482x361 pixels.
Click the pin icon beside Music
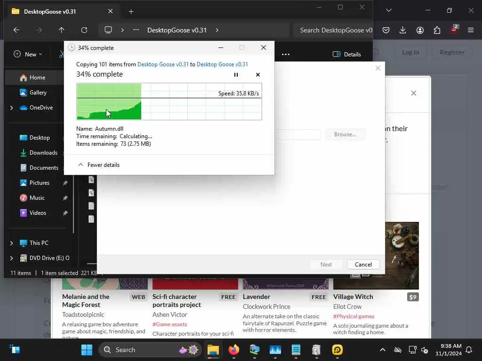[65, 198]
